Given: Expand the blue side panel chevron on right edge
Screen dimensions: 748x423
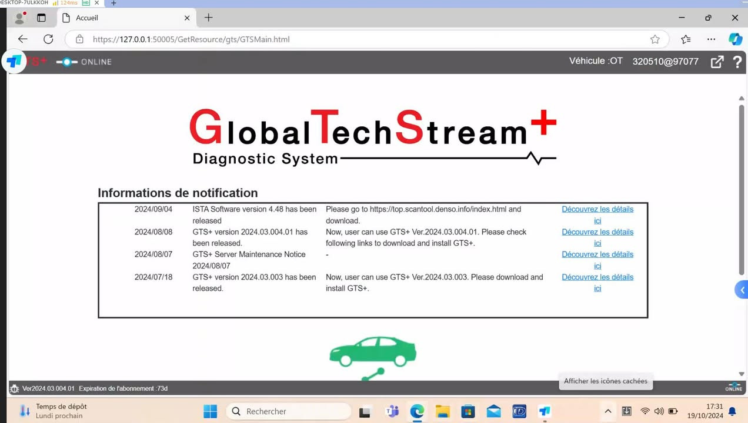Looking at the screenshot, I should click(742, 289).
